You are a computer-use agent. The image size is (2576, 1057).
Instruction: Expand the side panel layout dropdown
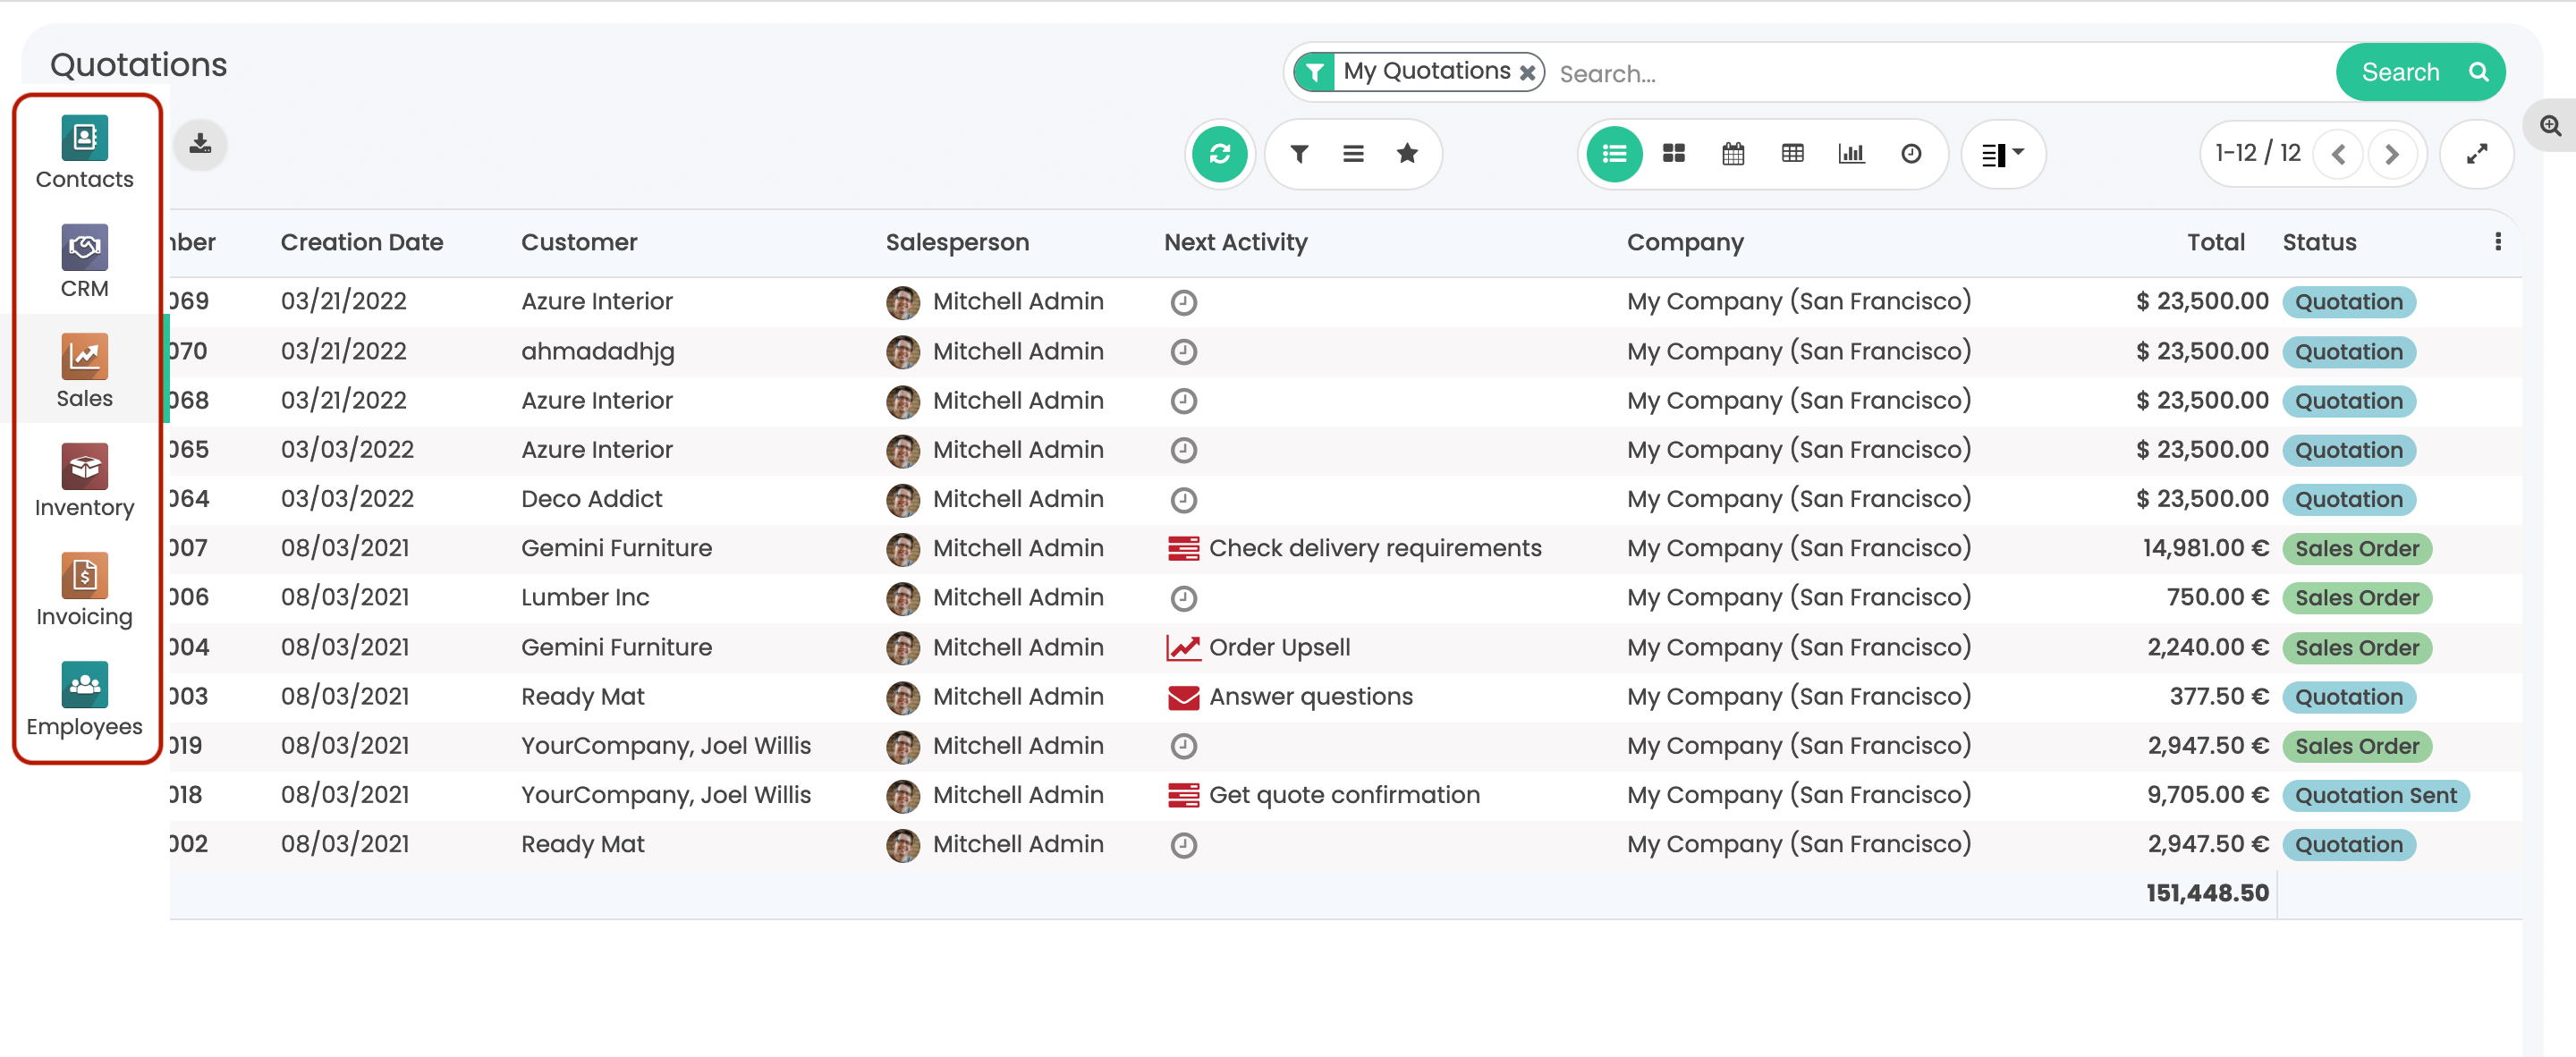pos(2003,154)
